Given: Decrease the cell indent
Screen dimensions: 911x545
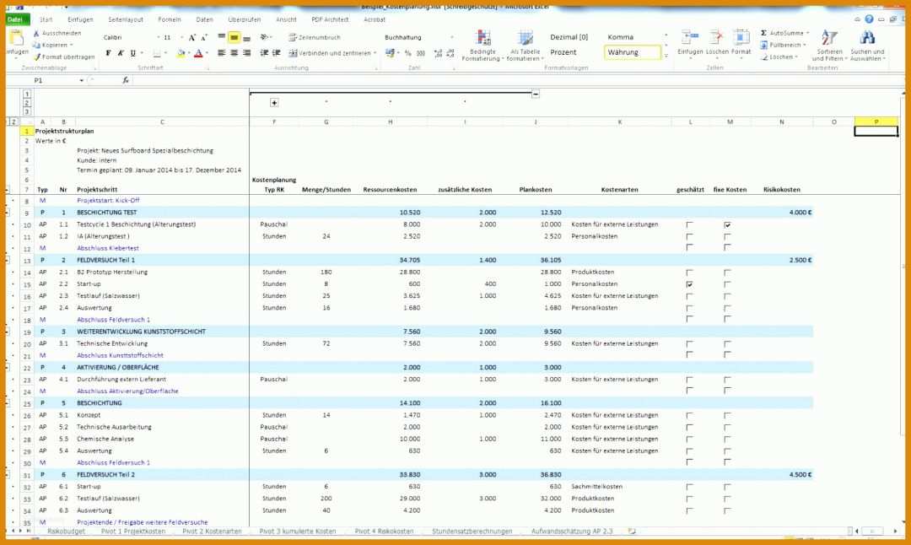Looking at the screenshot, I should pos(264,53).
